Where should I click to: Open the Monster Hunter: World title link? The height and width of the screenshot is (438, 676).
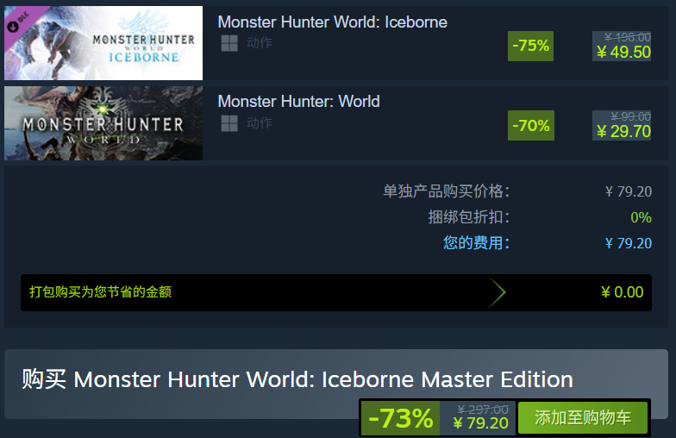coord(298,102)
